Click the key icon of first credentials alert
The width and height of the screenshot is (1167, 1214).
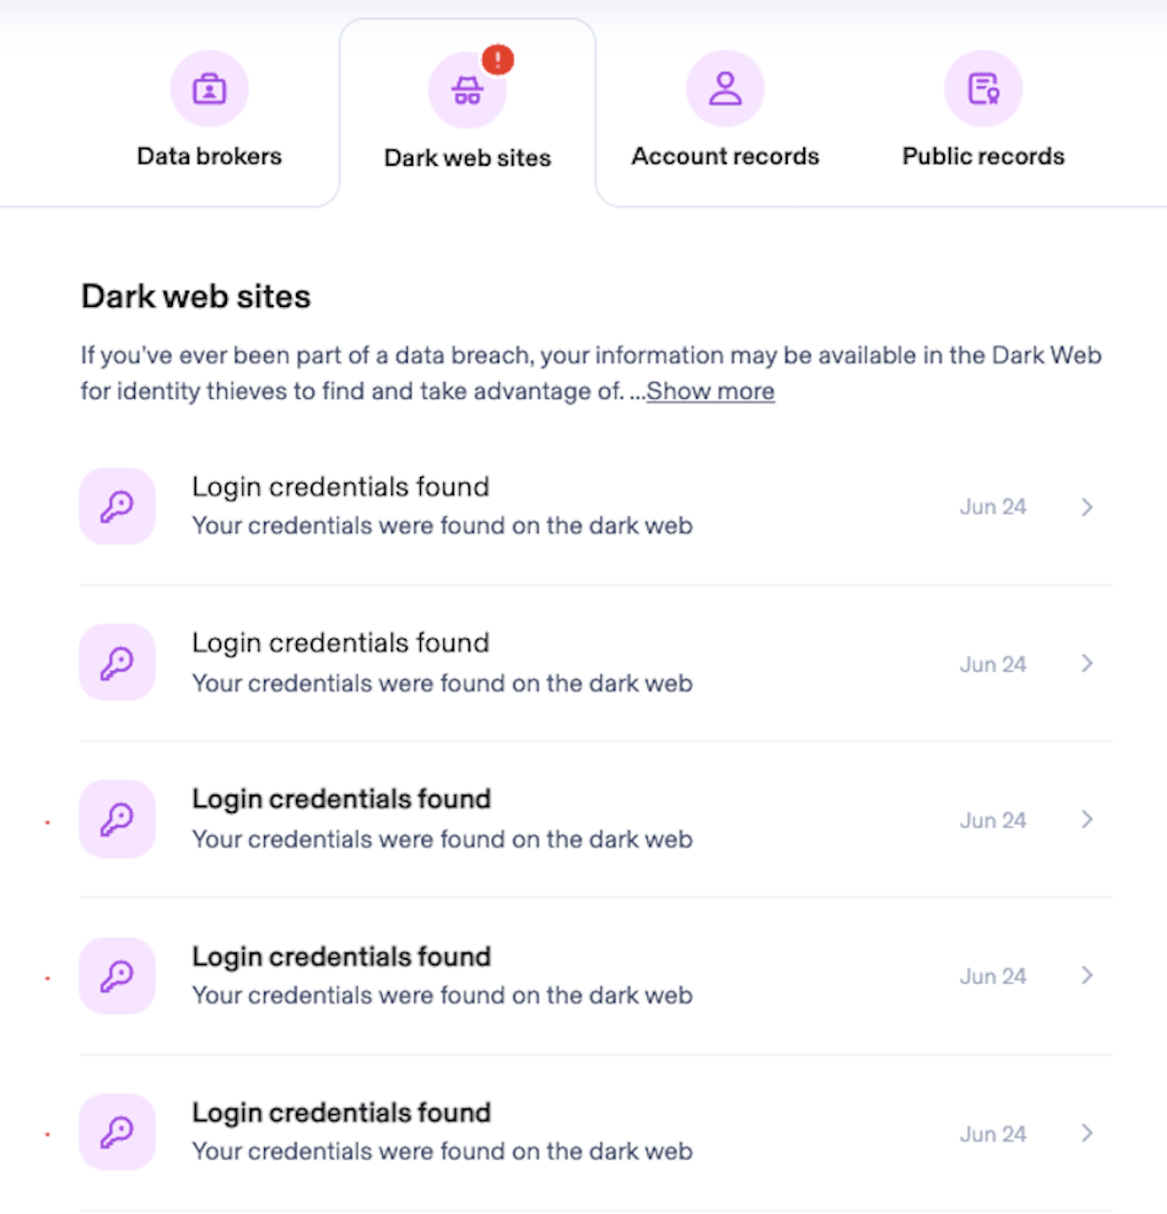[x=117, y=506]
